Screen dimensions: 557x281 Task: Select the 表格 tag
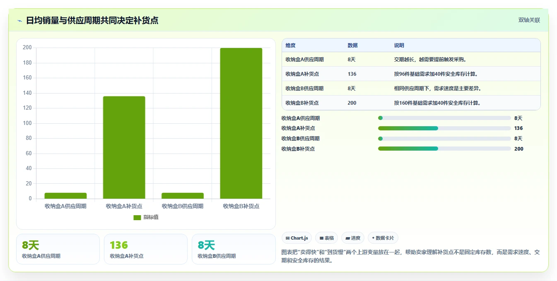327,238
